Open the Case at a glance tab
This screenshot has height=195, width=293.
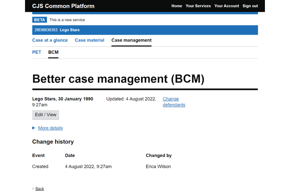[50, 40]
